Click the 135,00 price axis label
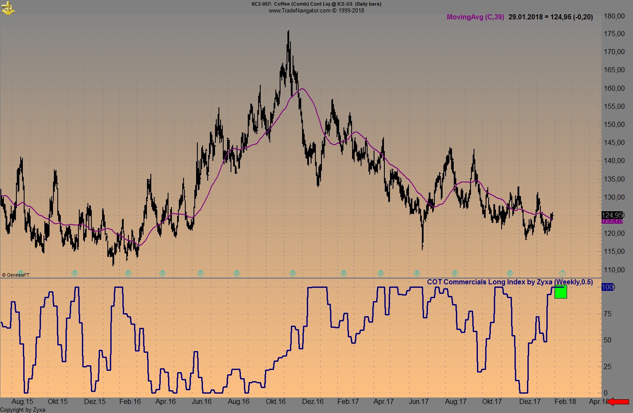633x413 pixels. 614,179
